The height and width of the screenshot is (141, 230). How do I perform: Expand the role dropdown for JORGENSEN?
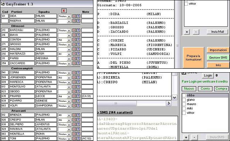point(69,77)
